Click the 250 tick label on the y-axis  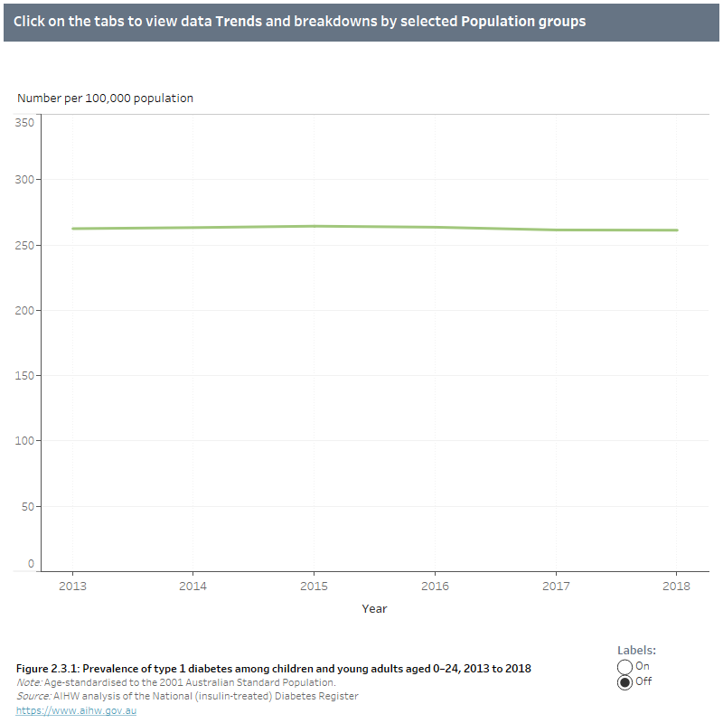tap(23, 244)
